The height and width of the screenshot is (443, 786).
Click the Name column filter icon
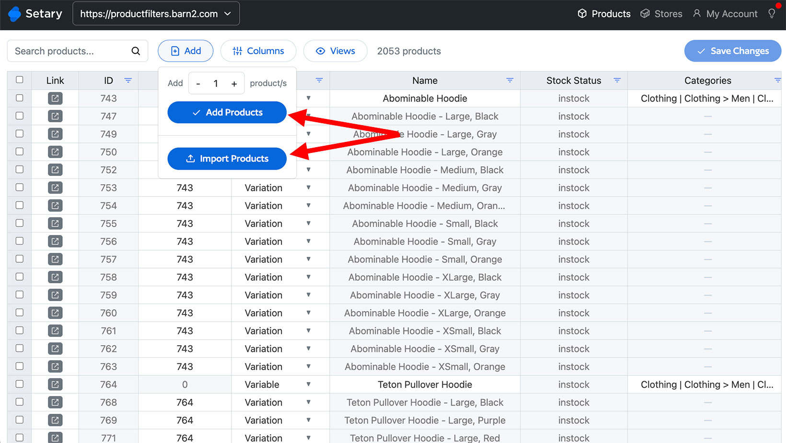coord(510,80)
